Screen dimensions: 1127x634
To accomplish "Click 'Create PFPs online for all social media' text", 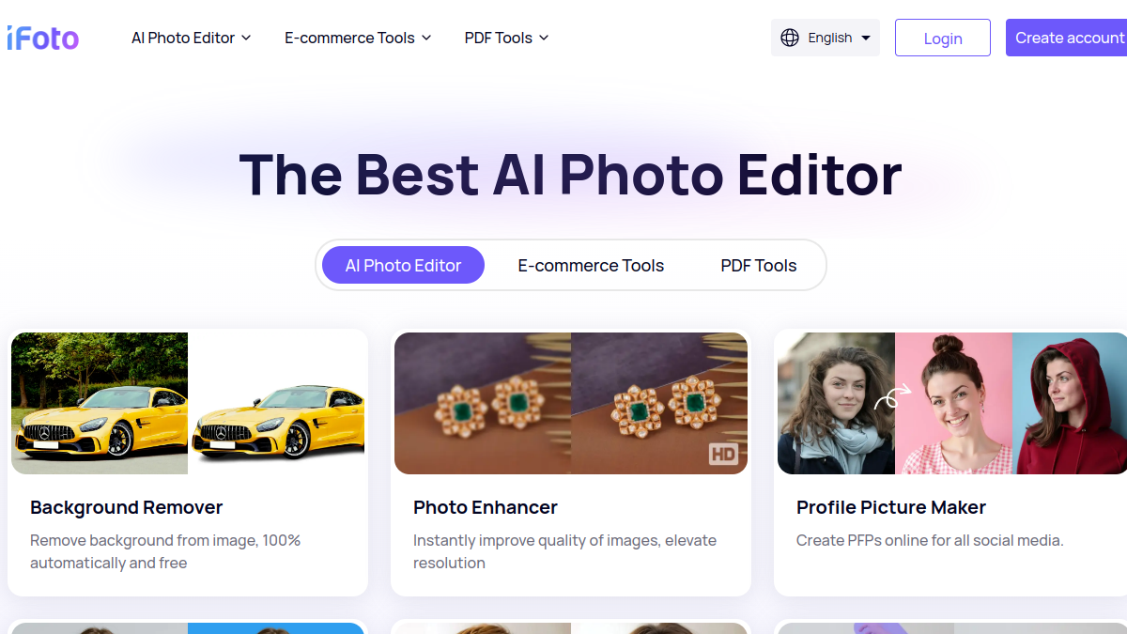I will 930,540.
